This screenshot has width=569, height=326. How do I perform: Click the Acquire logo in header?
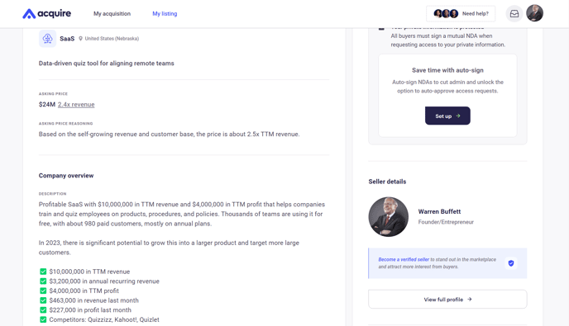[47, 14]
